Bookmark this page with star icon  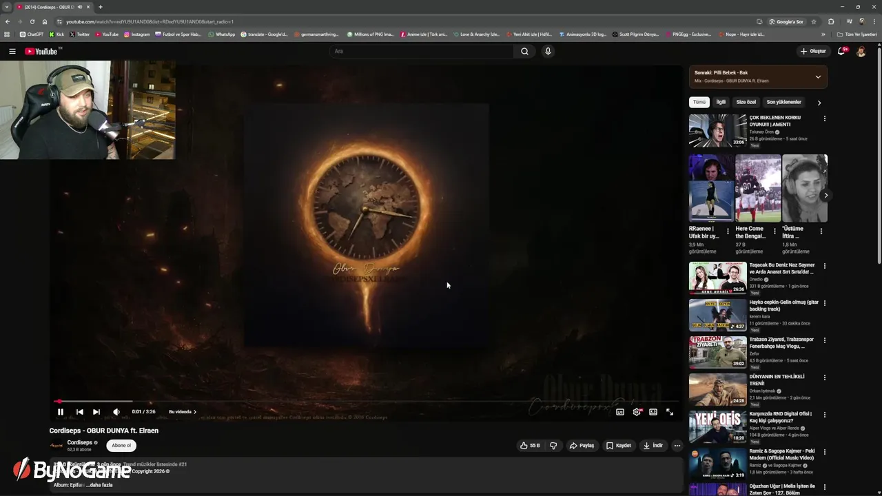coord(814,21)
